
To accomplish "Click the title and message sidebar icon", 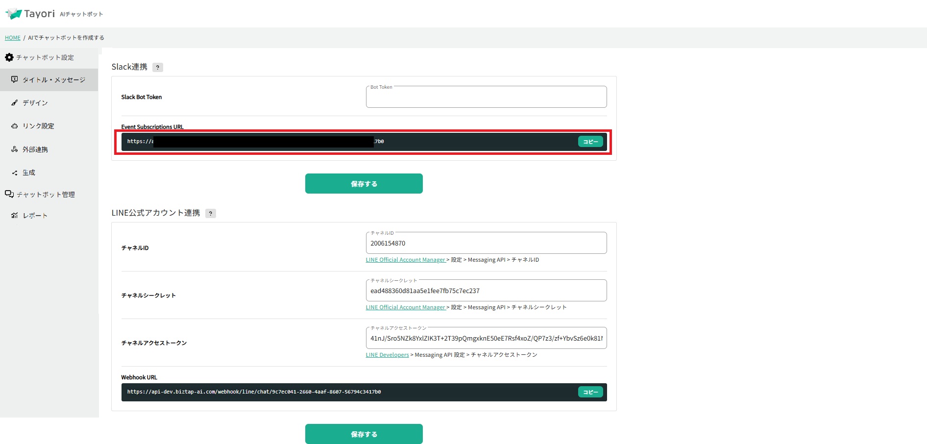I will click(x=15, y=79).
